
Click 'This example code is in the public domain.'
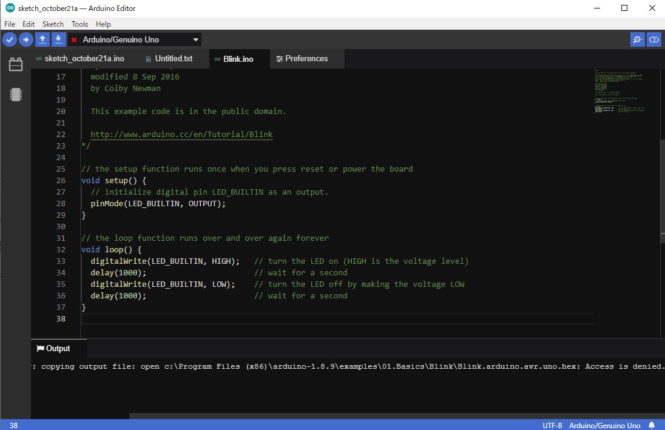click(x=188, y=111)
